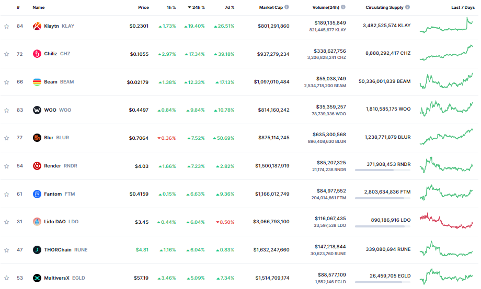This screenshot has width=481, height=289.
Task: Click the Chiliz coin logo
Action: point(37,54)
